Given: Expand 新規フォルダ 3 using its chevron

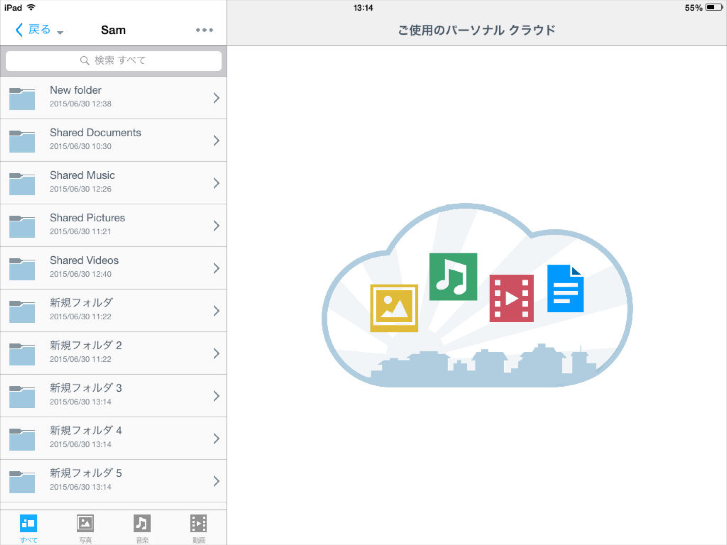Looking at the screenshot, I should point(216,396).
